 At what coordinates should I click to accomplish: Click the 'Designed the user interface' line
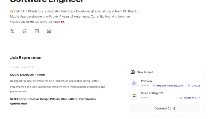(x=55, y=81)
